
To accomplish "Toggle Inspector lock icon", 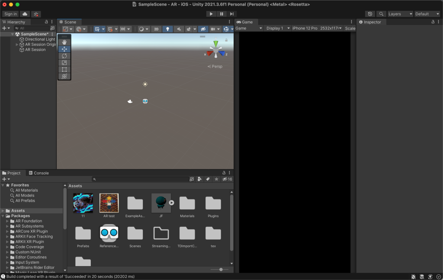I will [433, 22].
